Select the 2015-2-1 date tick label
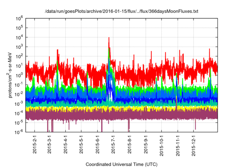The height and width of the screenshot is (168, 240). [x=35, y=143]
